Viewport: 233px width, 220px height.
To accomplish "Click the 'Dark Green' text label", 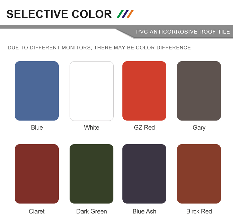I will [92, 211].
